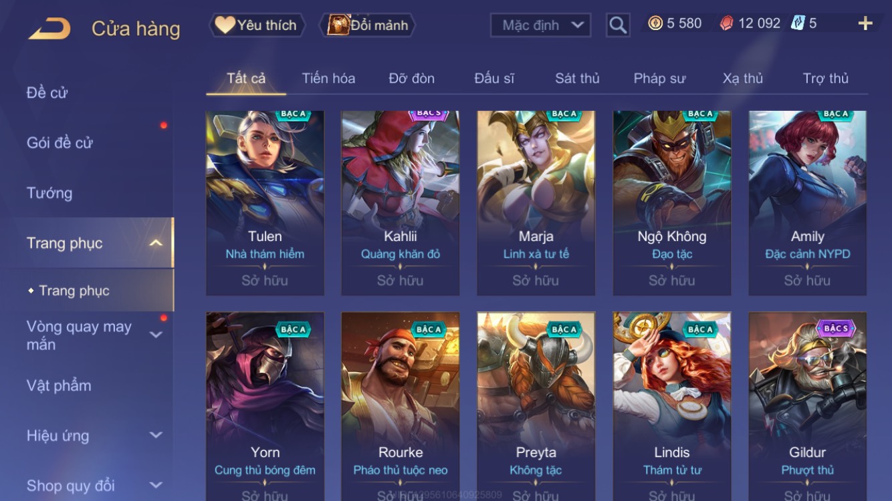892x501 pixels.
Task: Switch to the Sát thủ tab
Action: click(x=577, y=78)
